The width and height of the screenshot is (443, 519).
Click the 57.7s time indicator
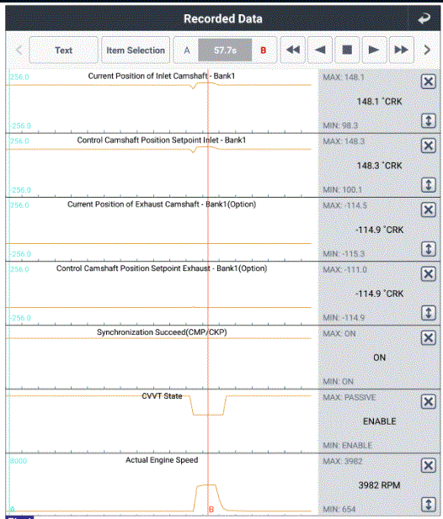(225, 50)
